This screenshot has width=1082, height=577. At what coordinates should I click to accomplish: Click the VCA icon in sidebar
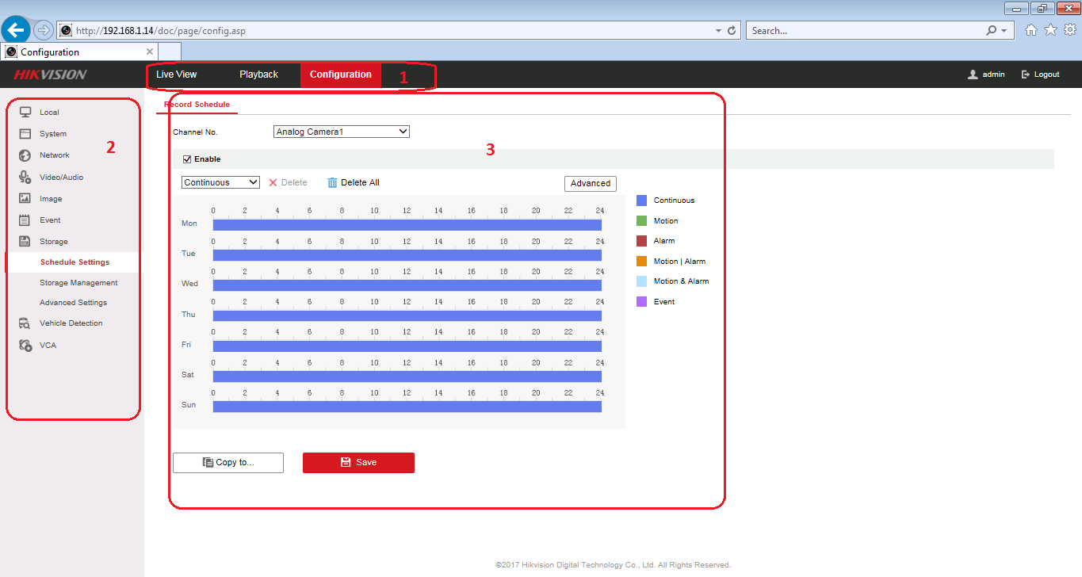coord(25,346)
